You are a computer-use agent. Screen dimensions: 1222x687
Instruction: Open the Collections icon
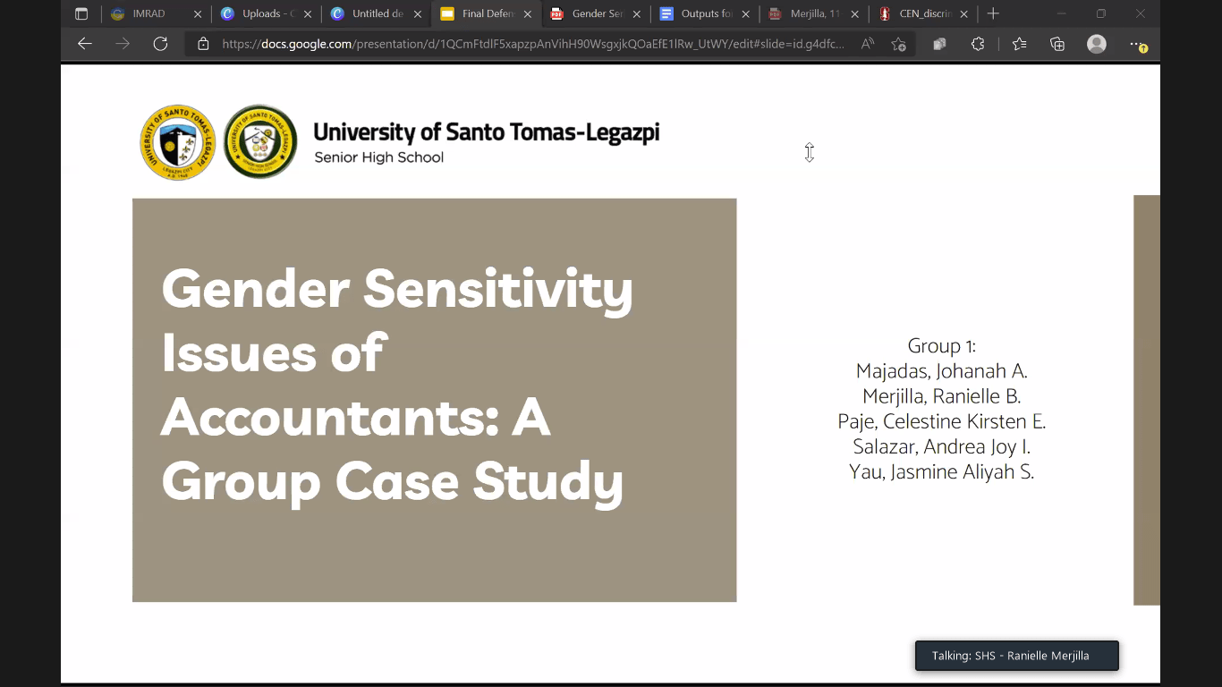(1057, 44)
